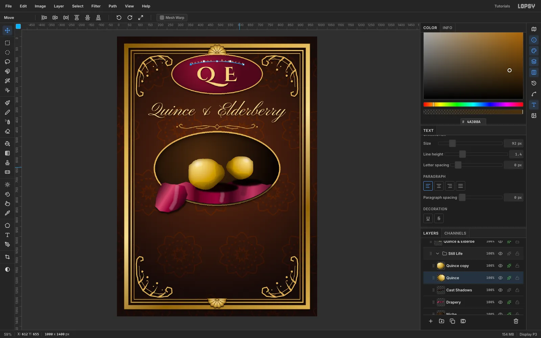Click the Letter spacing value field

514,165
